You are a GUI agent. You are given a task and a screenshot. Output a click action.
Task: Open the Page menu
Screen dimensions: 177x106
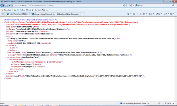[x=151, y=14]
